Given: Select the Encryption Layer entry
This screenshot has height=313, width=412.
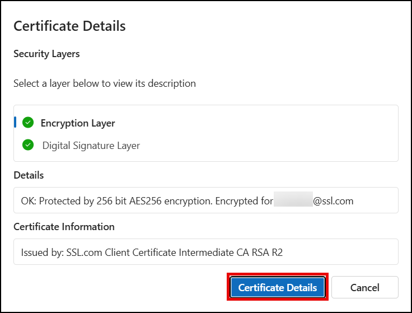Looking at the screenshot, I should [x=78, y=123].
